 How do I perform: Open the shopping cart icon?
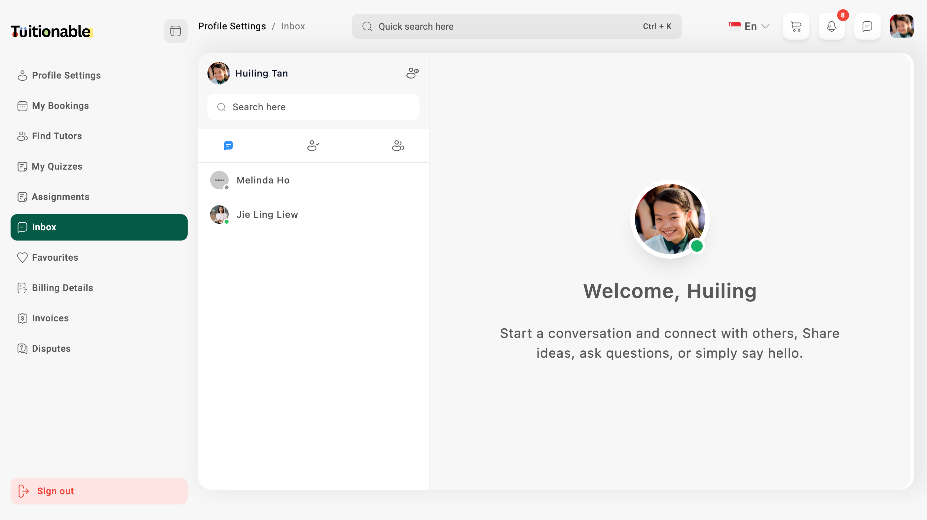tap(796, 26)
